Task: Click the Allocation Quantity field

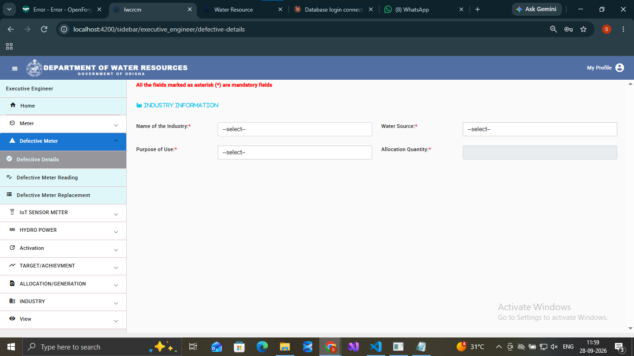Action: (540, 153)
